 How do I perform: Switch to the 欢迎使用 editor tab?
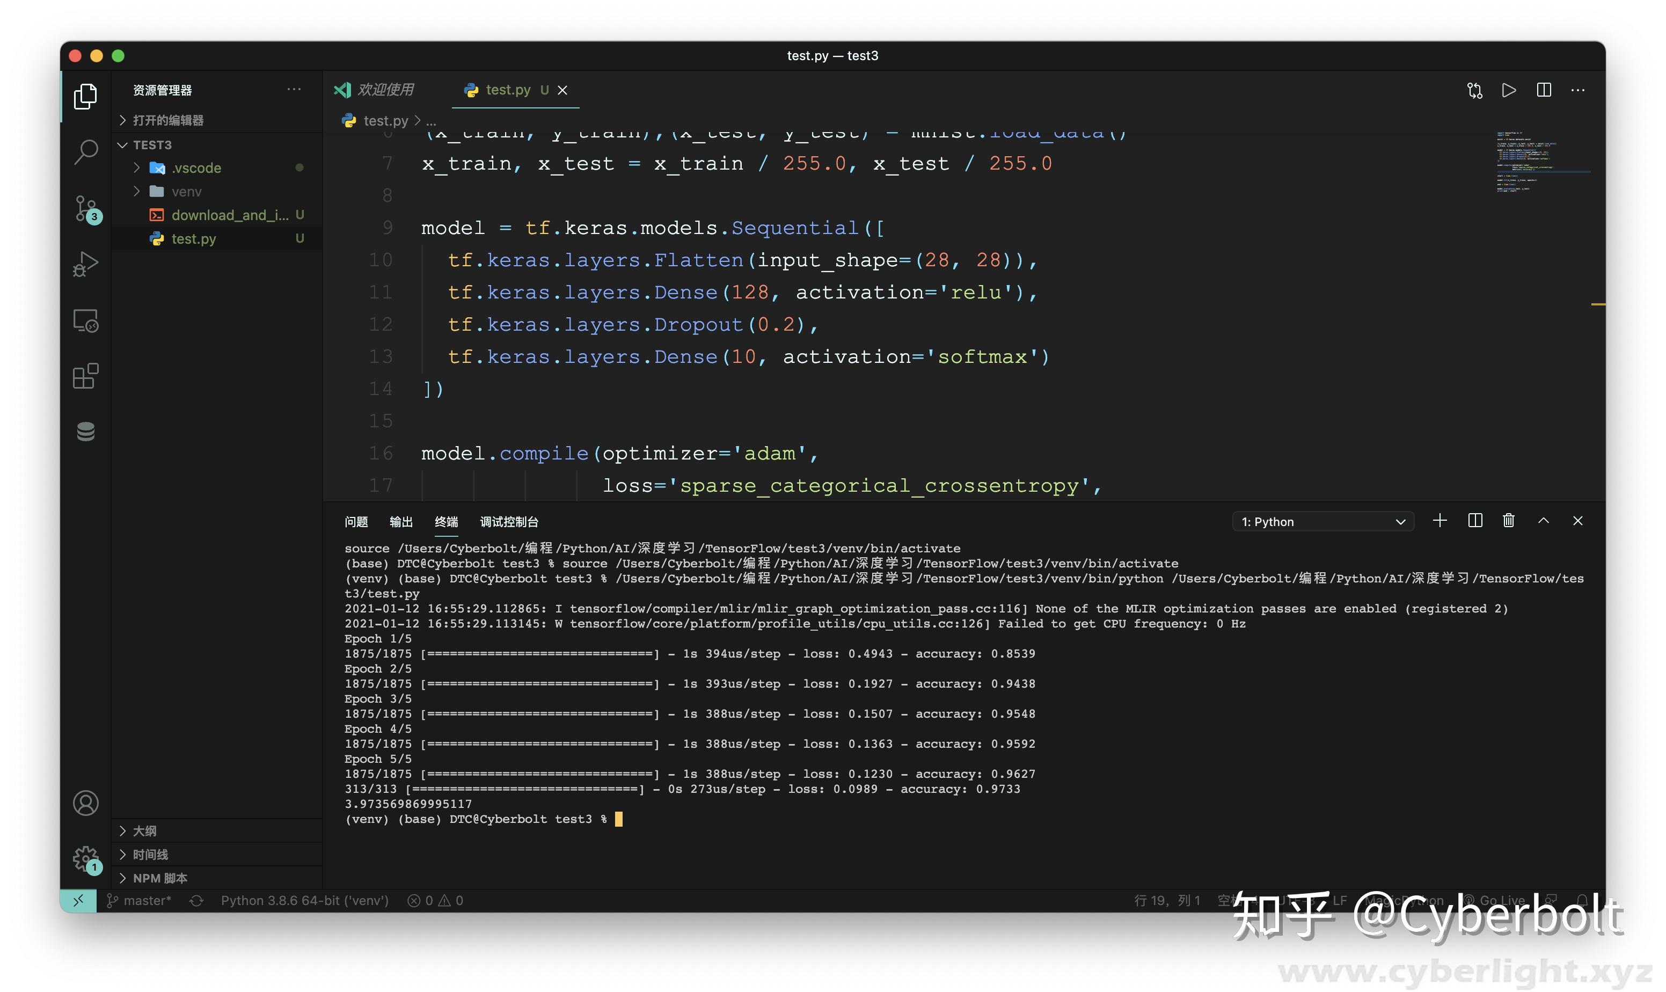pos(386,89)
